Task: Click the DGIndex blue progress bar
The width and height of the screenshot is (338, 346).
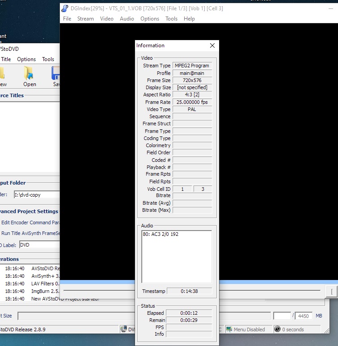Action: point(199,282)
